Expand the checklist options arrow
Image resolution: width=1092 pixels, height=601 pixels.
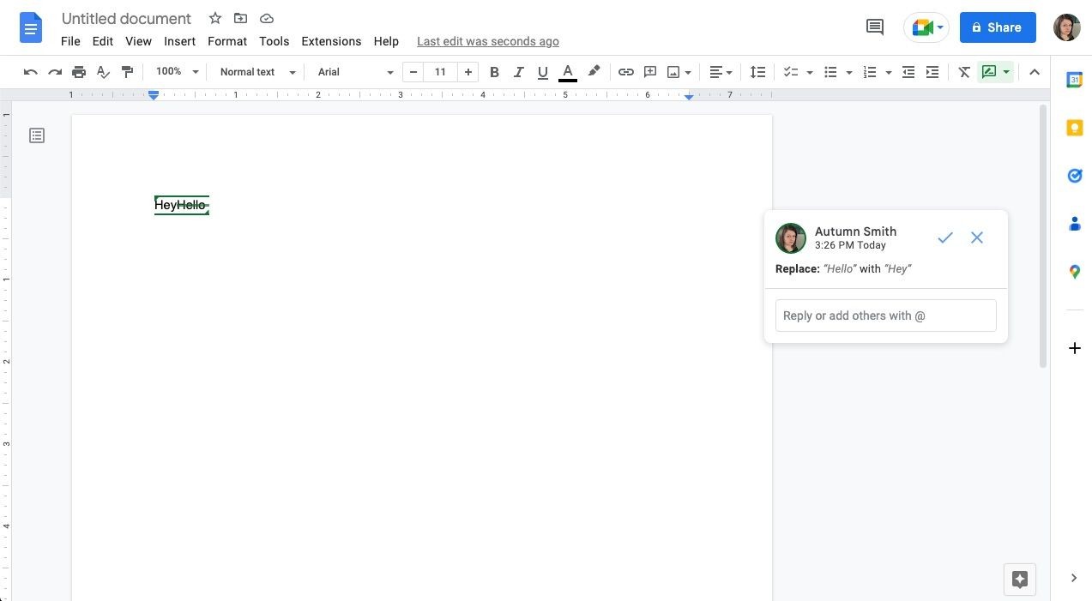[809, 72]
